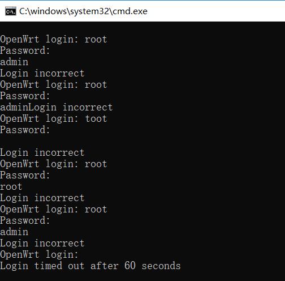Viewport: 285px width, 281px height.
Task: Click the 'Login timed out after 60 seconds' line
Action: (90, 266)
